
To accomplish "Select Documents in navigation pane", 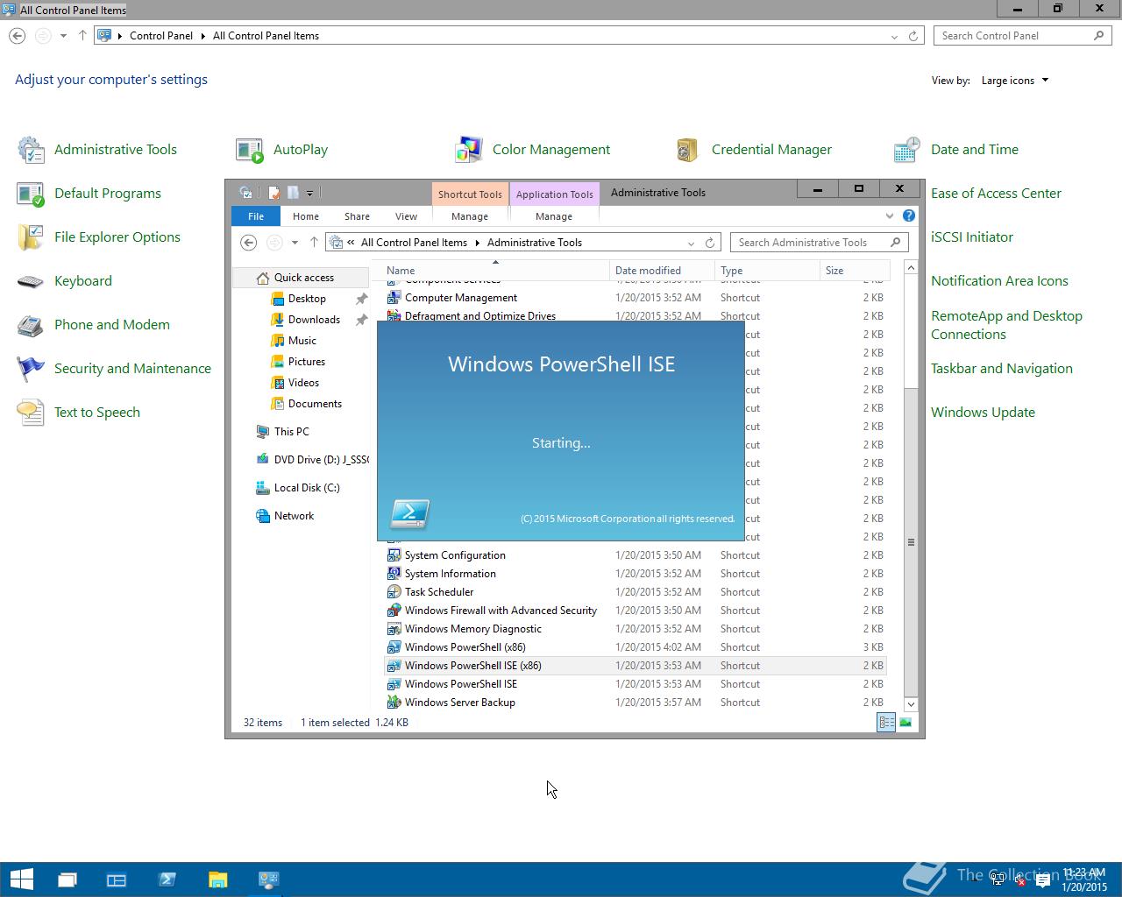I will click(x=314, y=404).
